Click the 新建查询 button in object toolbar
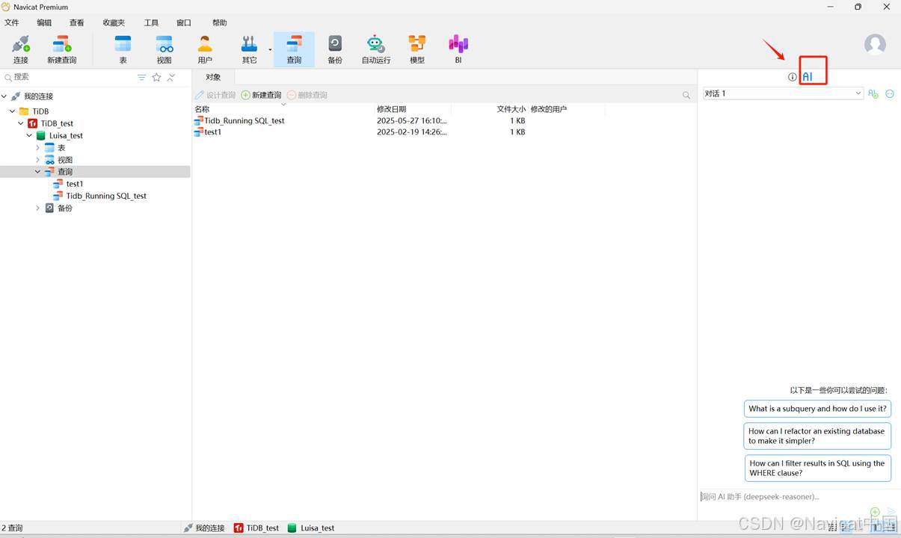901x538 pixels. pyautogui.click(x=262, y=95)
